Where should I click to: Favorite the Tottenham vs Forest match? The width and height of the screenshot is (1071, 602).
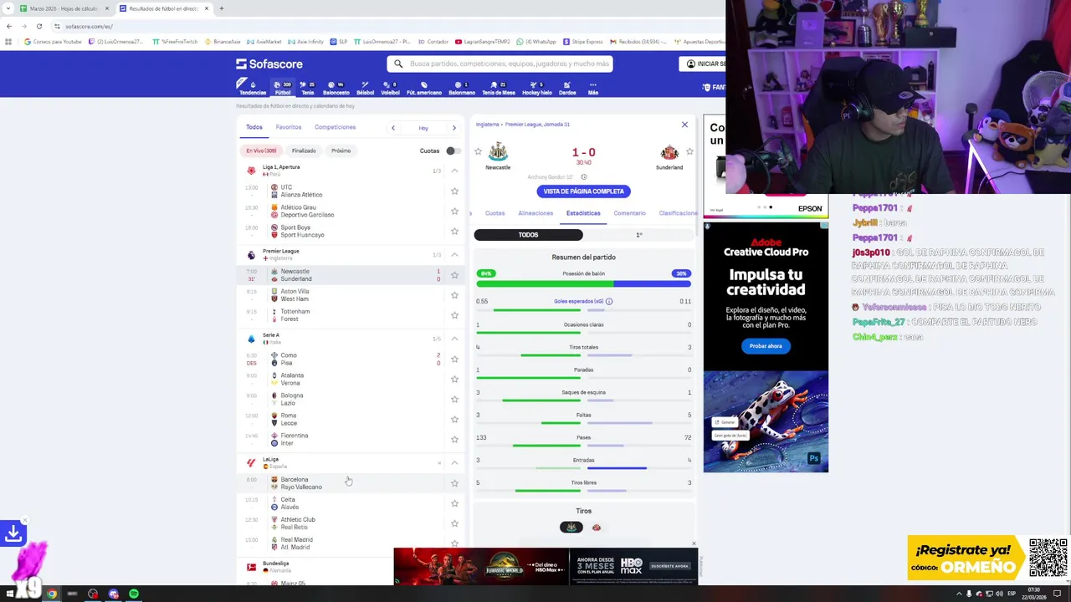[454, 315]
